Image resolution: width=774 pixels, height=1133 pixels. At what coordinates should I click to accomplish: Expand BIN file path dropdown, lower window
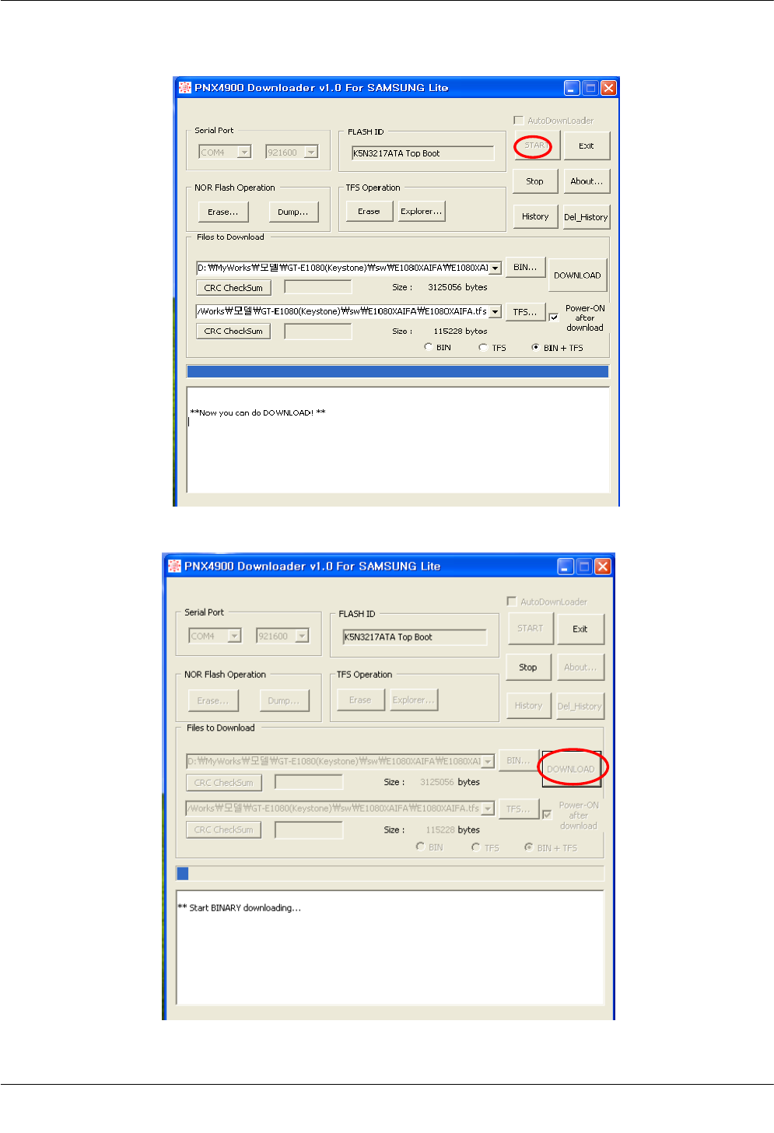click(488, 761)
